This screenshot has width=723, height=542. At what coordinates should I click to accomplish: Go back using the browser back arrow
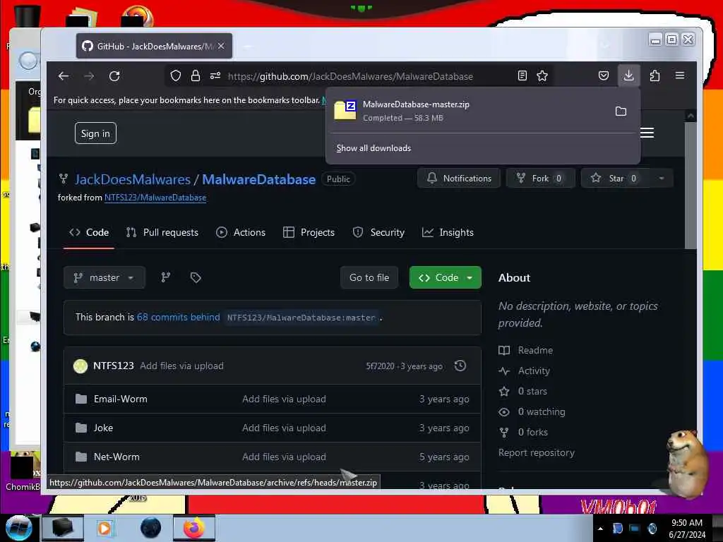click(x=64, y=76)
